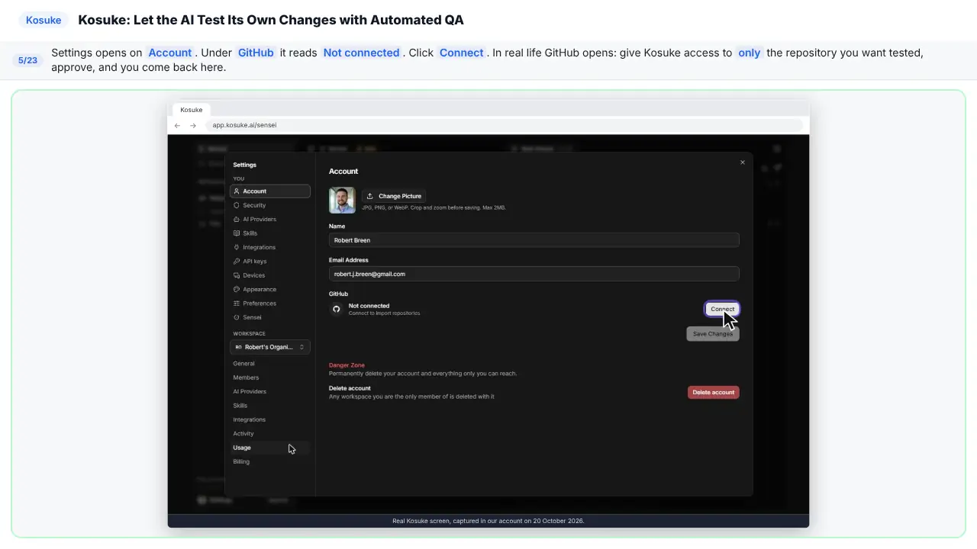Open Integrations in the WORKSPACE section
The height and width of the screenshot is (549, 977).
tap(270, 419)
